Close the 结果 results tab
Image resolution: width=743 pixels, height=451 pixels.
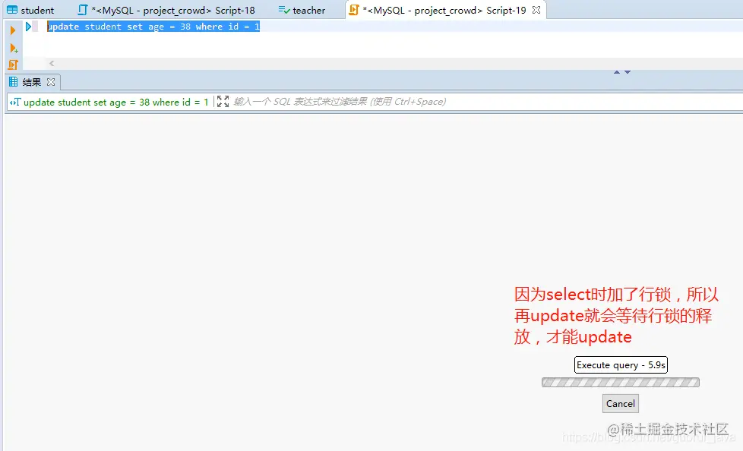pyautogui.click(x=51, y=82)
